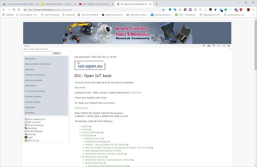Open the OneNote clipper extension icon

[190, 10]
